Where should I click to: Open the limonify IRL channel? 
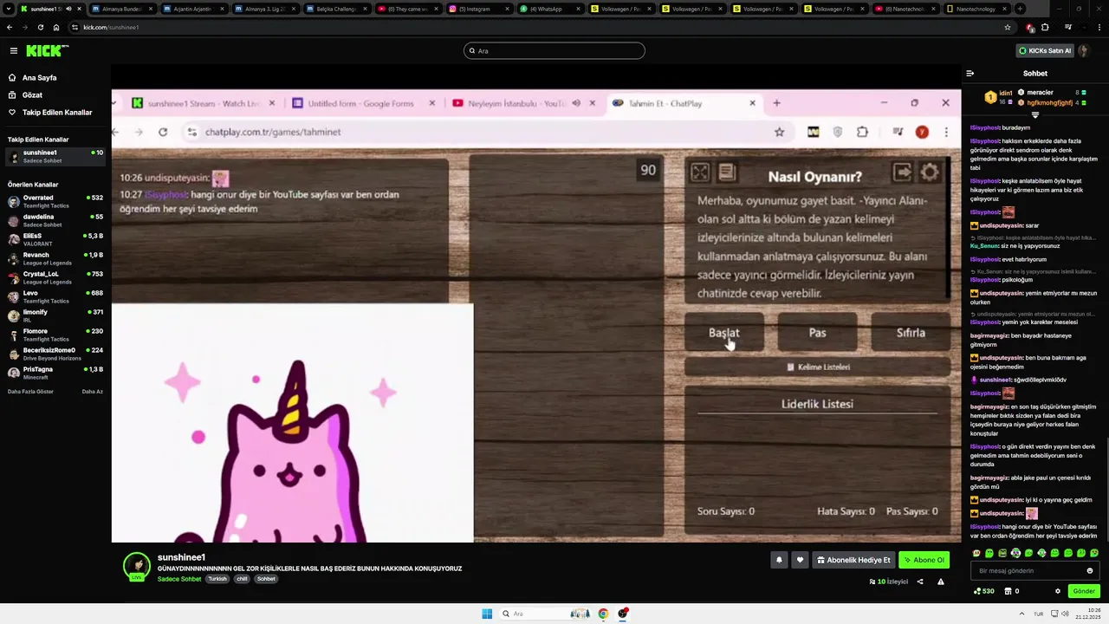[55, 315]
